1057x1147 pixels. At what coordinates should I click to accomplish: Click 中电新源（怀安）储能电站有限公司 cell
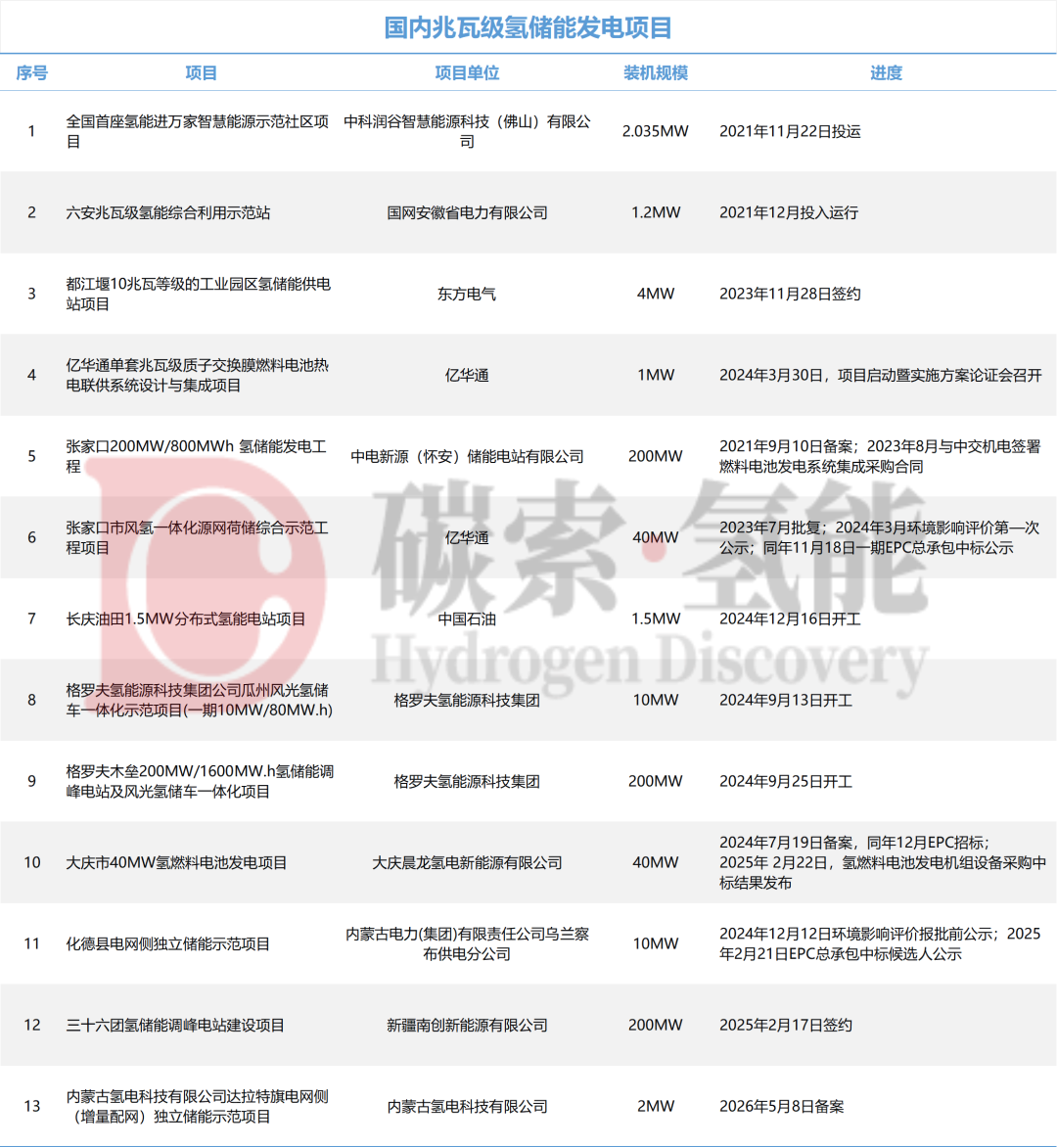tap(467, 456)
